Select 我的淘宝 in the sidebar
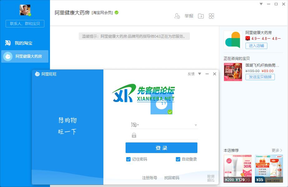The height and width of the screenshot is (187, 288). 23,43
